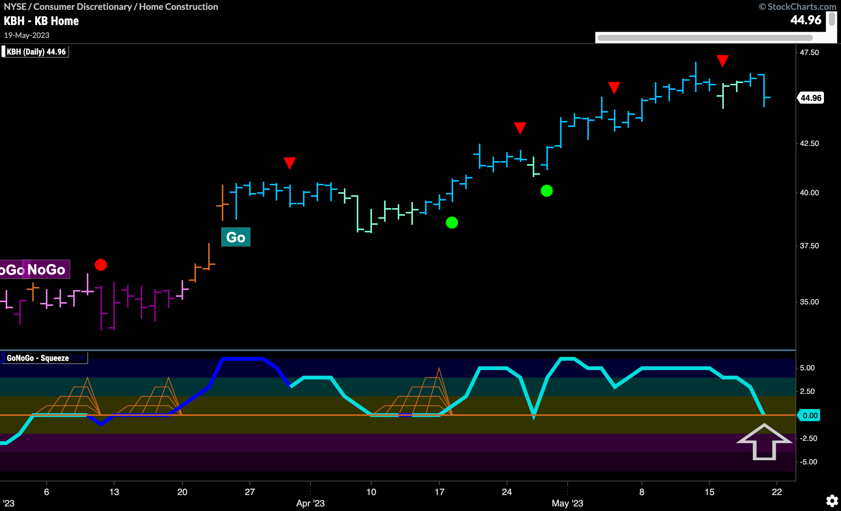Click the 0.00 oscillator value tag
Viewport: 841px width, 511px height.
[x=810, y=415]
